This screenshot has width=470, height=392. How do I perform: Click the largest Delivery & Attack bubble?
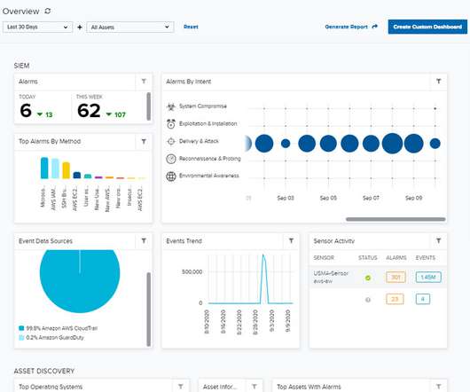(x=392, y=144)
